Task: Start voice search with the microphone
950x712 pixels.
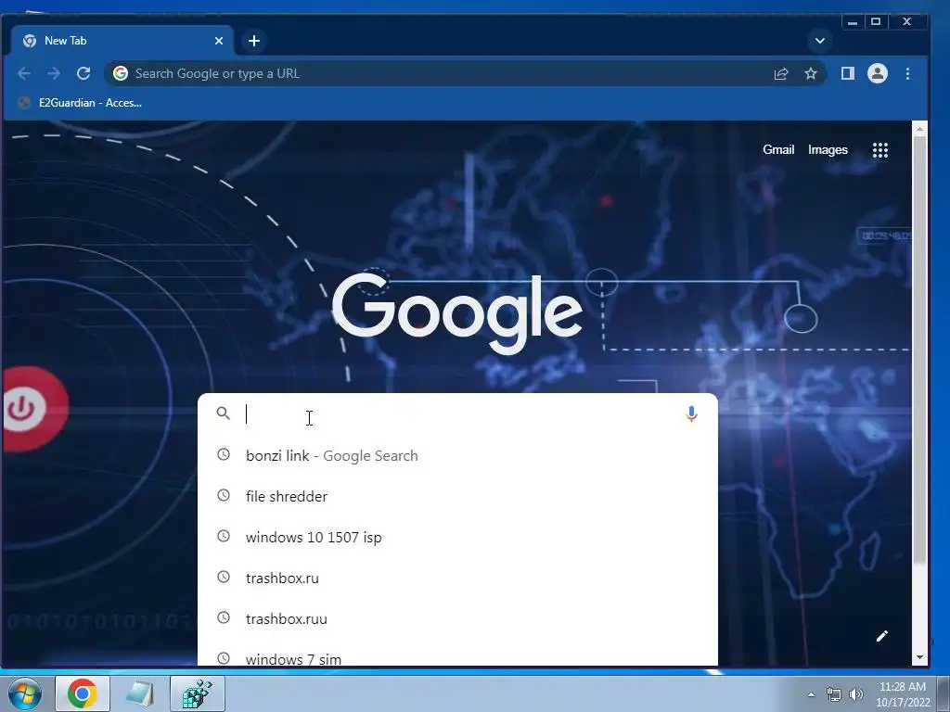Action: click(x=691, y=414)
